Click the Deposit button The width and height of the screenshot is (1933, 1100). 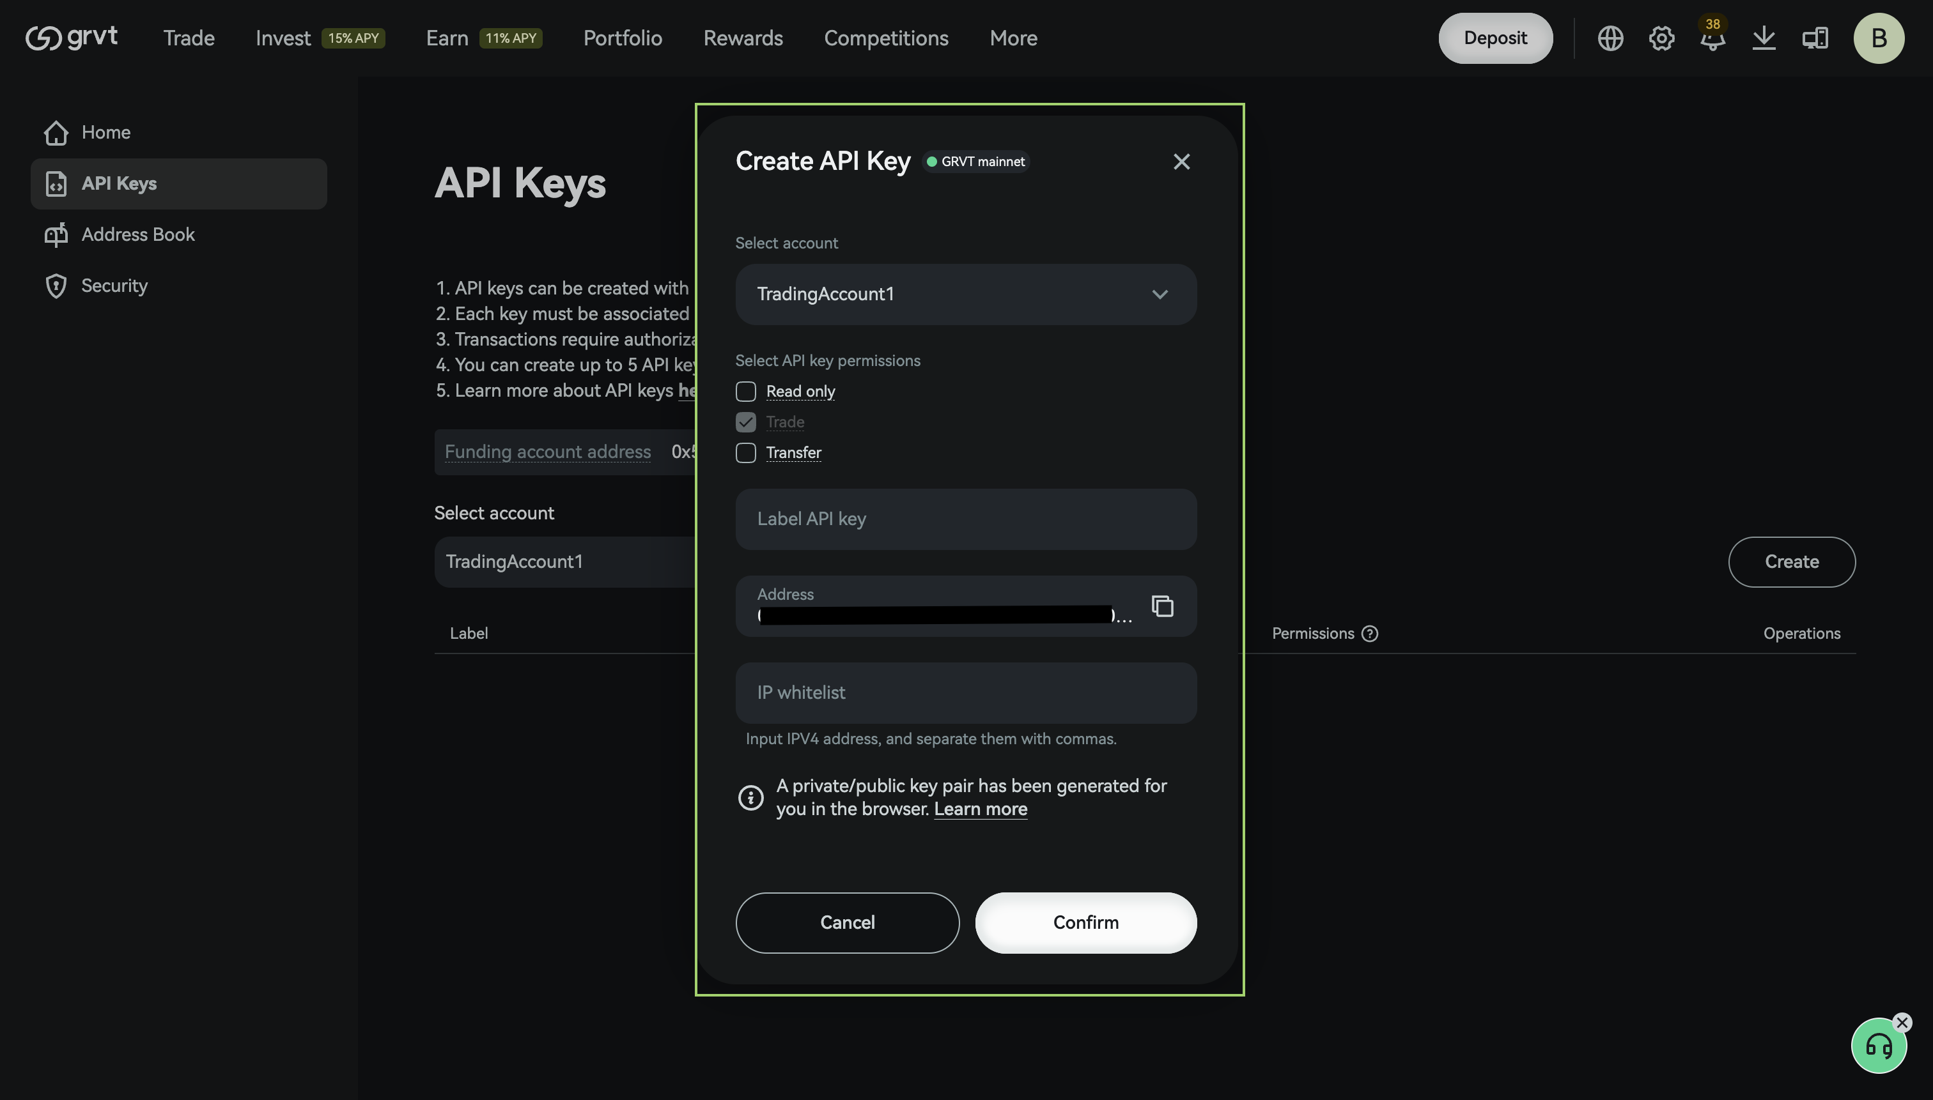[1494, 38]
